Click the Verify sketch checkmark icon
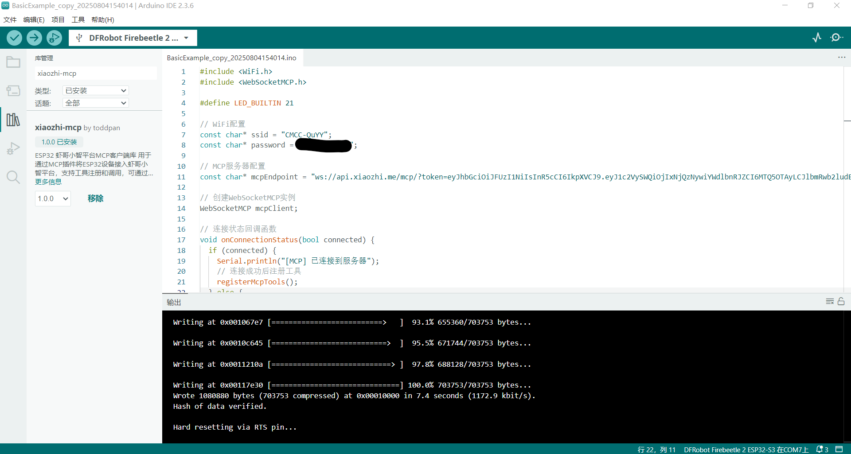The height and width of the screenshot is (454, 851). pyautogui.click(x=15, y=38)
